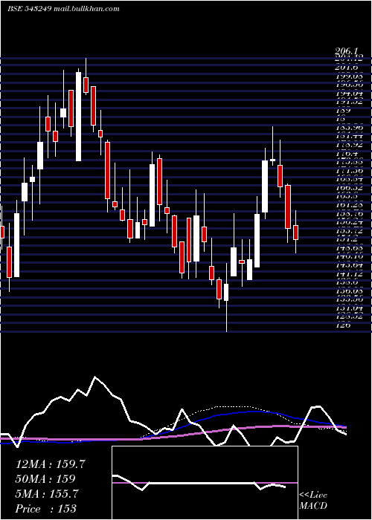
Task: Click the tallest white candlestick near the 201 peak
Action: pos(78,116)
